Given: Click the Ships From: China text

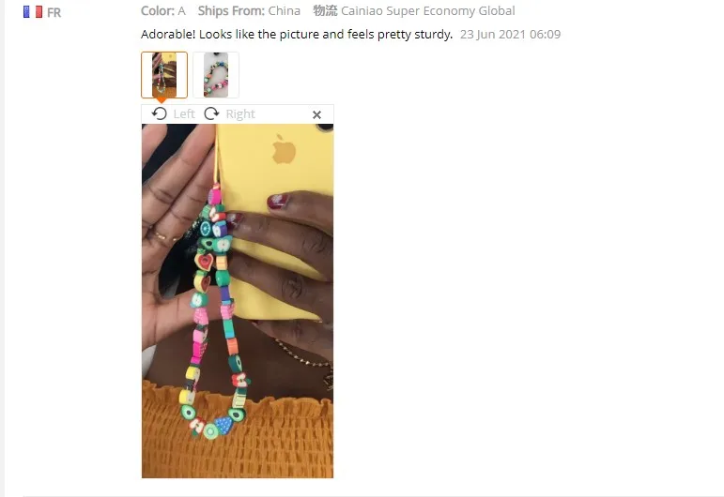Looking at the screenshot, I should 249,10.
